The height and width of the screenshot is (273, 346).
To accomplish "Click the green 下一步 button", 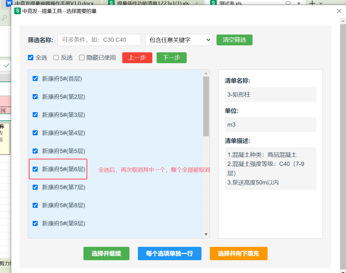I will point(171,58).
